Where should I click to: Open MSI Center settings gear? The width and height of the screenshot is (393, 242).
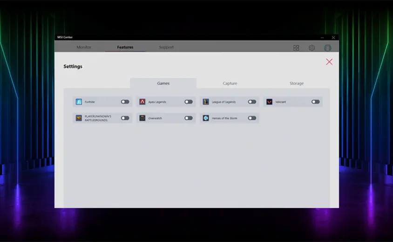coord(312,48)
